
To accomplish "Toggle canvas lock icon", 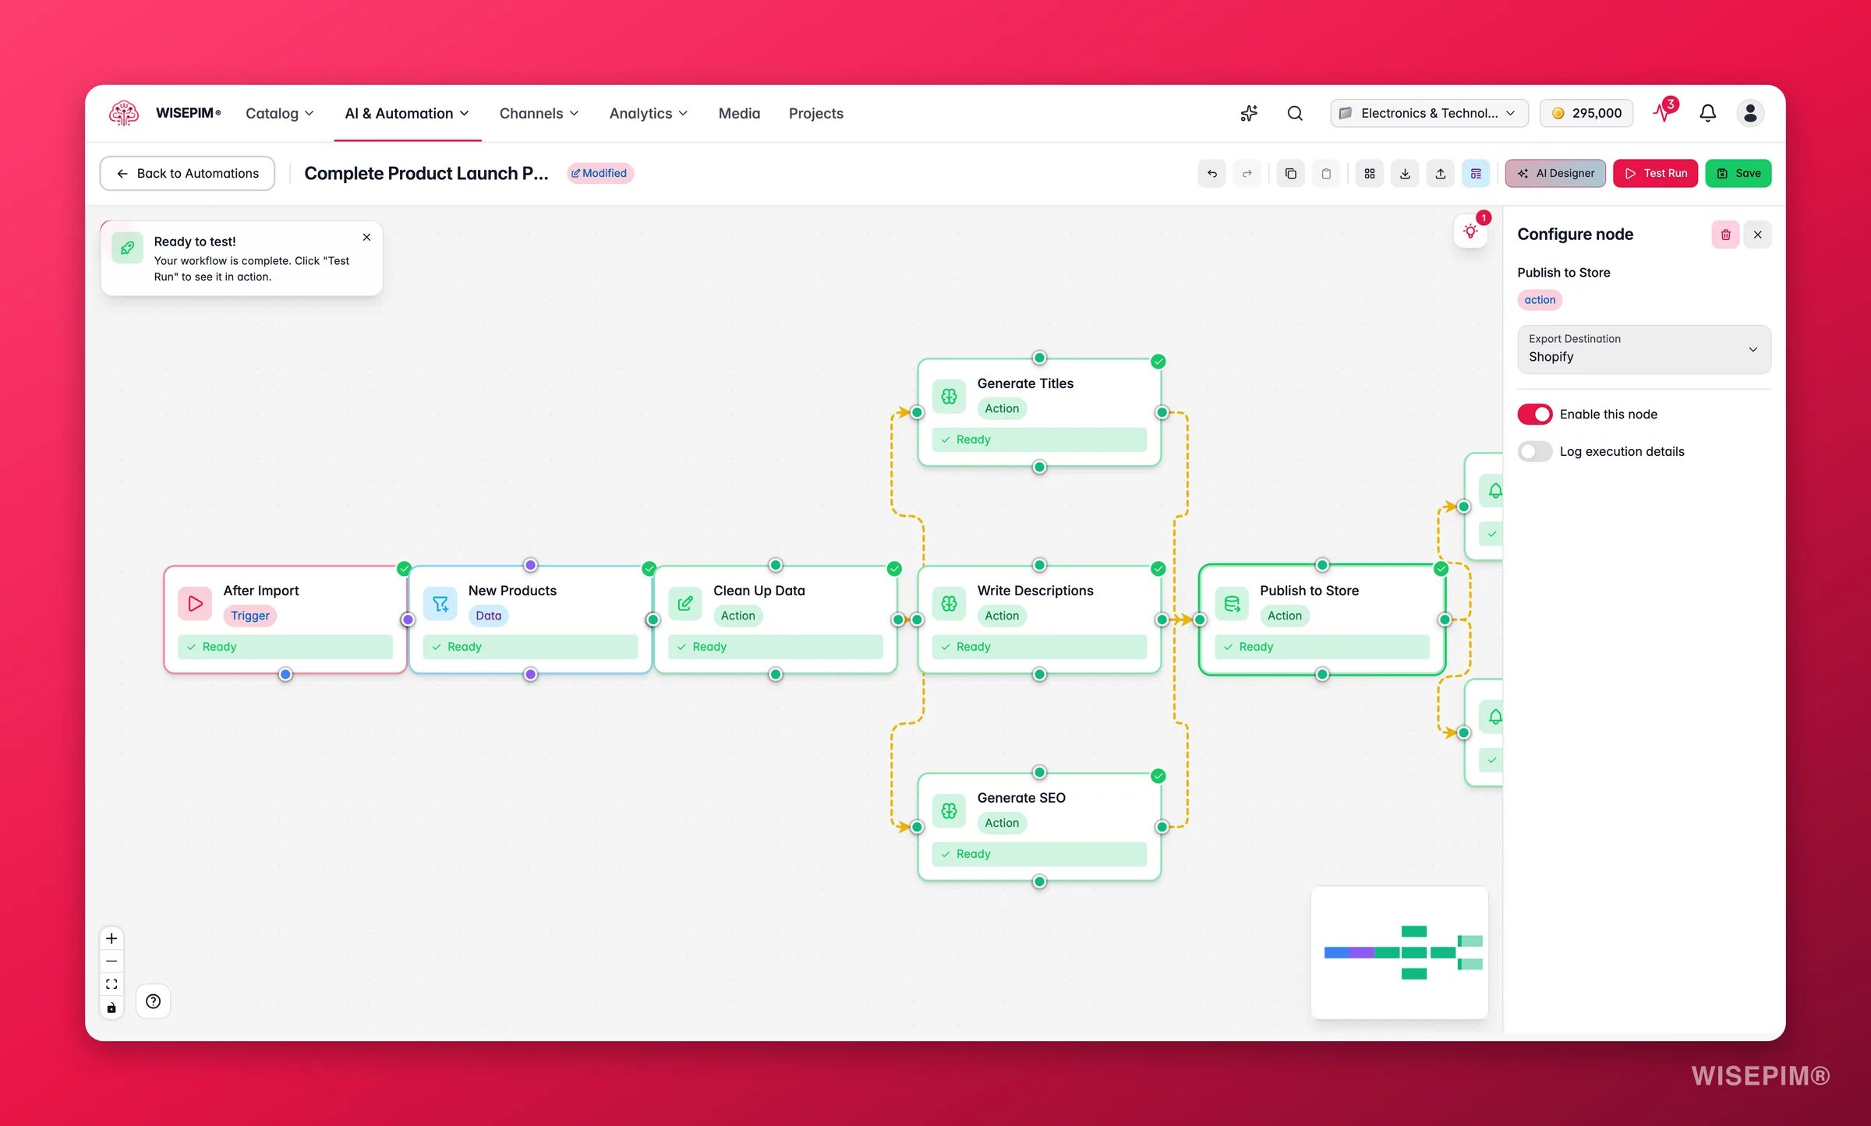I will (x=111, y=1008).
